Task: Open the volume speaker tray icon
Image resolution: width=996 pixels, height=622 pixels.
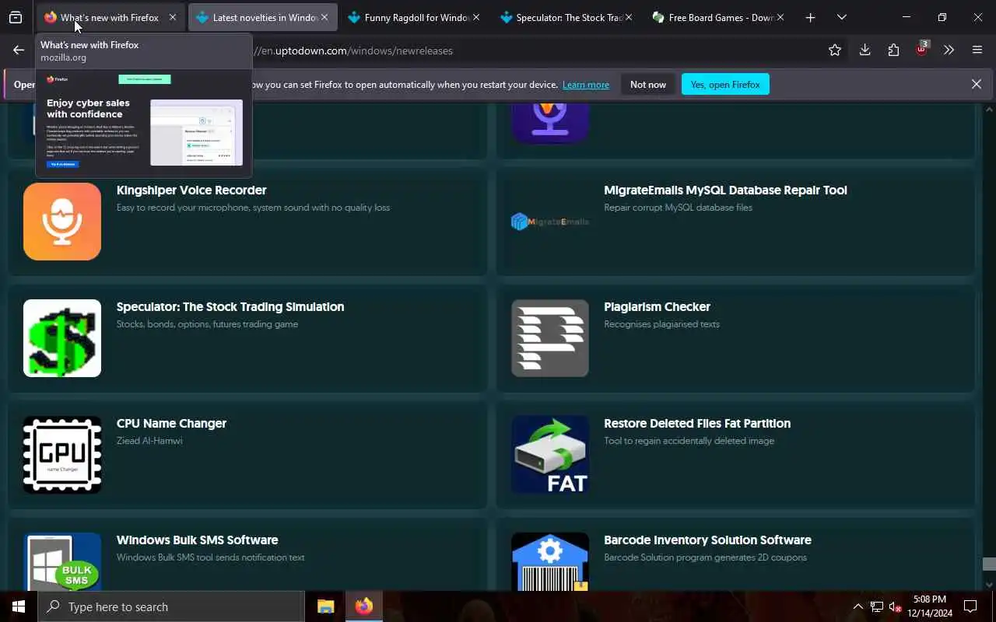Action: pos(895,606)
